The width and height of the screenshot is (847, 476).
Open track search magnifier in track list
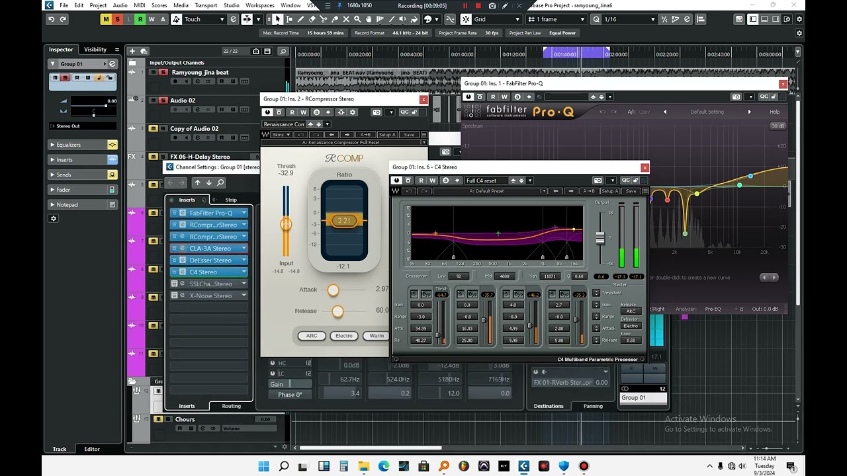pos(283,51)
